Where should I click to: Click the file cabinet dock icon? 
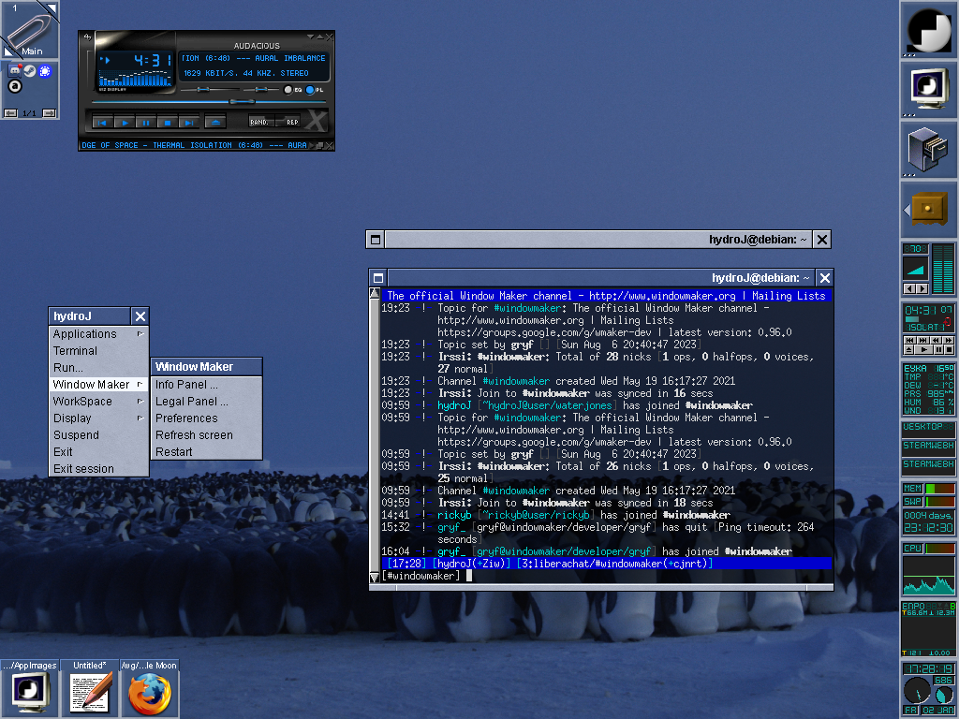(929, 149)
